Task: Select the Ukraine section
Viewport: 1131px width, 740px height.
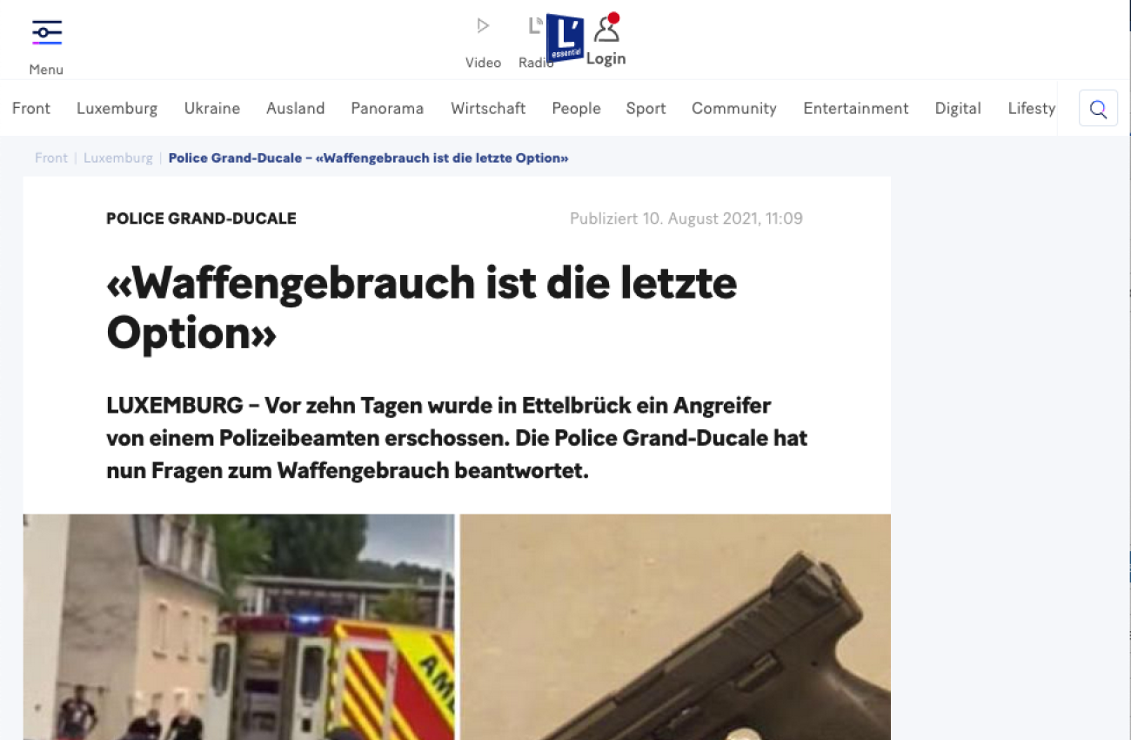Action: 212,108
